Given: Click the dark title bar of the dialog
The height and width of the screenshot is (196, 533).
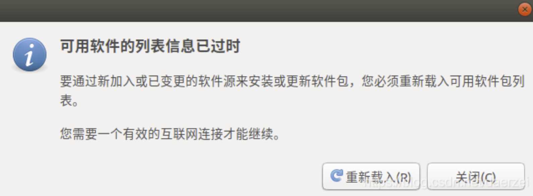Looking at the screenshot, I should pyautogui.click(x=258, y=11).
